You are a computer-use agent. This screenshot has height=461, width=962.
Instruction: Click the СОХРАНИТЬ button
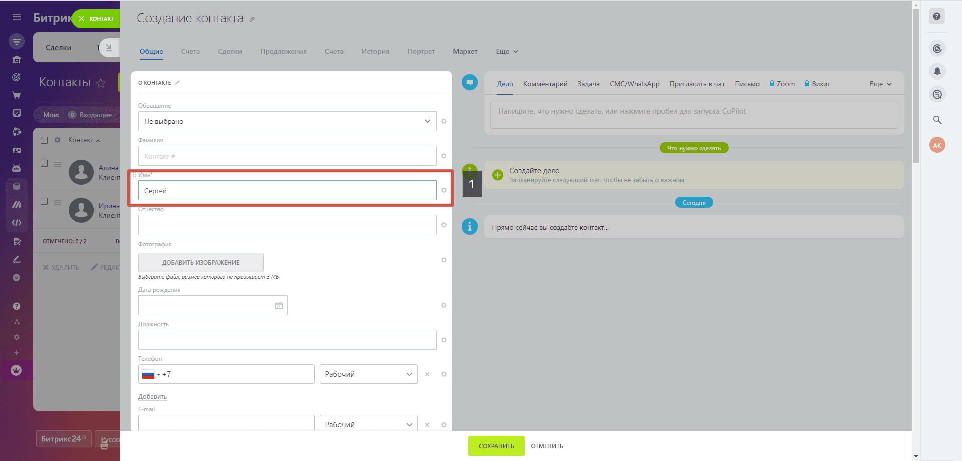(496, 446)
